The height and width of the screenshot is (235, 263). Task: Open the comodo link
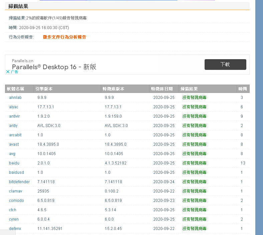16,201
